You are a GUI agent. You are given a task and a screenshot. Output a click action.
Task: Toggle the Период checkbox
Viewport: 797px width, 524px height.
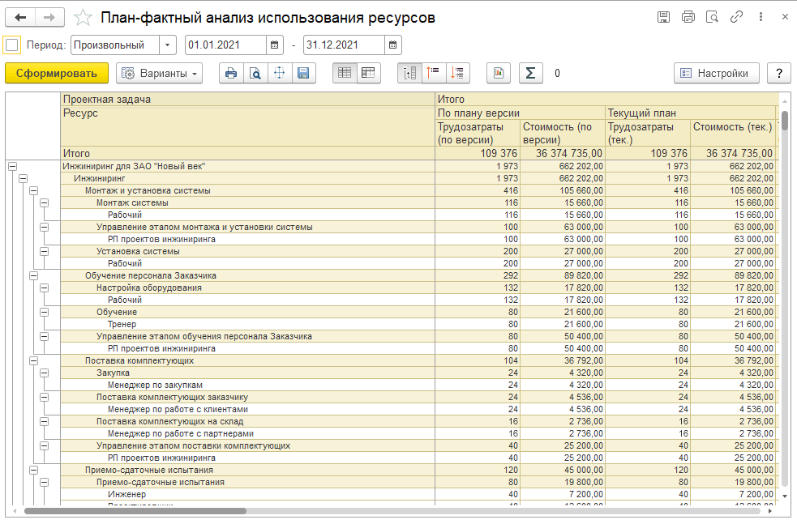[11, 45]
